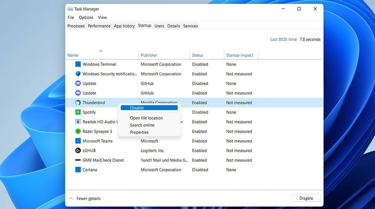Click the Thunderbird app icon
Image resolution: width=375 pixels, height=209 pixels.
(78, 102)
